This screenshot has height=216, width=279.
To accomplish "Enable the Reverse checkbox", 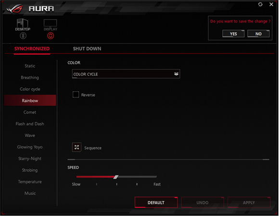I will click(76, 95).
